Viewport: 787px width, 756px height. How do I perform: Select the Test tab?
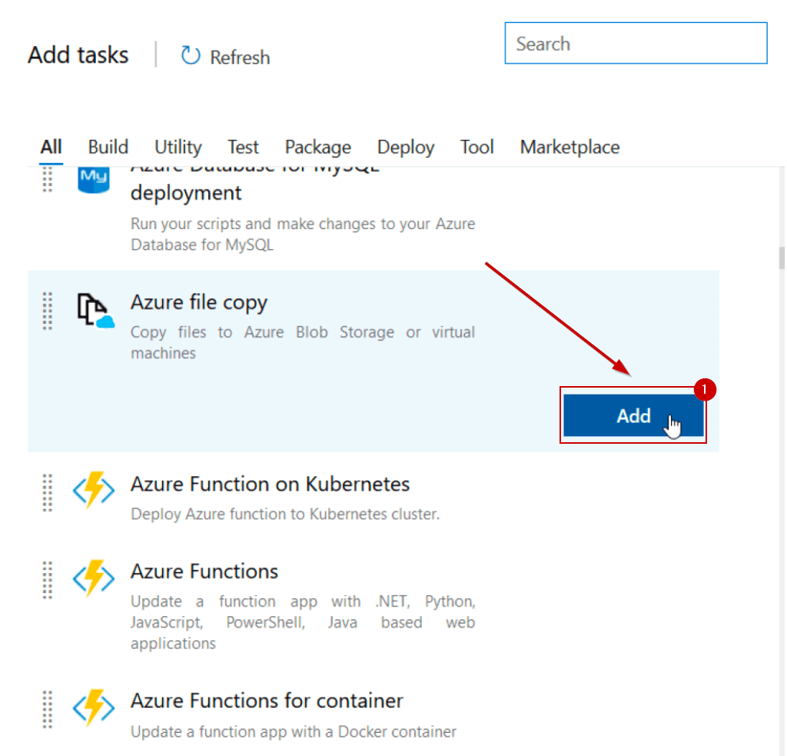[x=243, y=147]
